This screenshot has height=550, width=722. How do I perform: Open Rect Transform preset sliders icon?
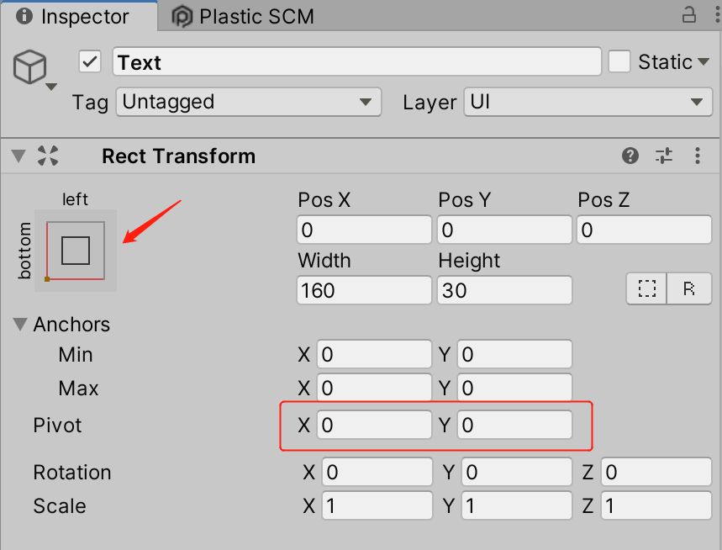(663, 156)
